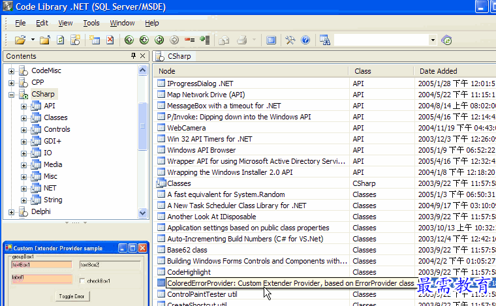Select 'ControlPaintTester util' row
Image resolution: width=496 pixels, height=306 pixels.
click(202, 294)
